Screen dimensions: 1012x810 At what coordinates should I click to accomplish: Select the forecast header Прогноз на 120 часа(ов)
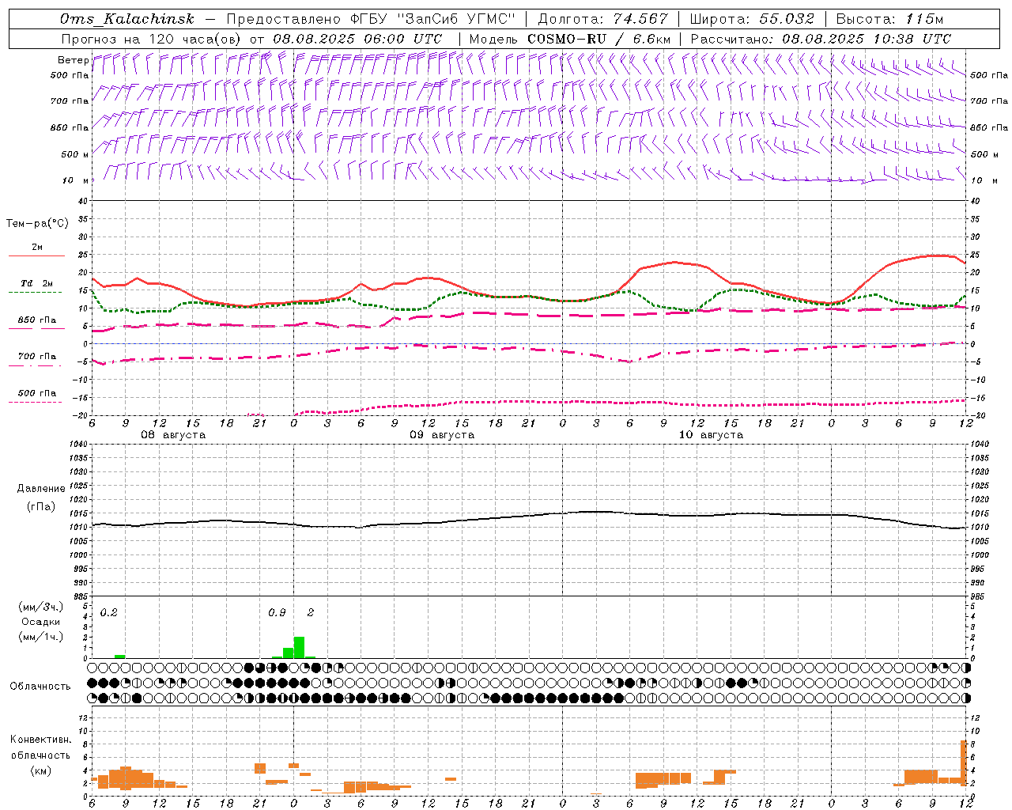tap(152, 39)
